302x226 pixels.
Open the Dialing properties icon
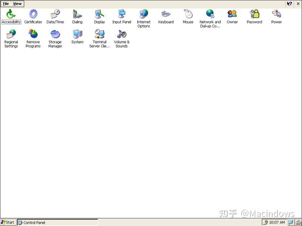point(77,15)
